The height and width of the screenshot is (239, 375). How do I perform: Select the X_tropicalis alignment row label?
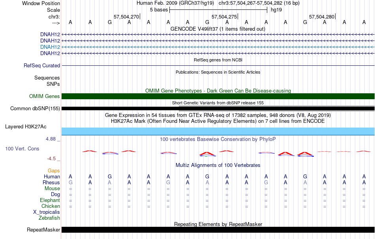[x=47, y=212]
